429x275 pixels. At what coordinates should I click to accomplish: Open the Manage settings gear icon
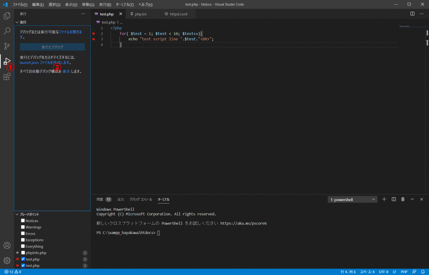coord(7,260)
